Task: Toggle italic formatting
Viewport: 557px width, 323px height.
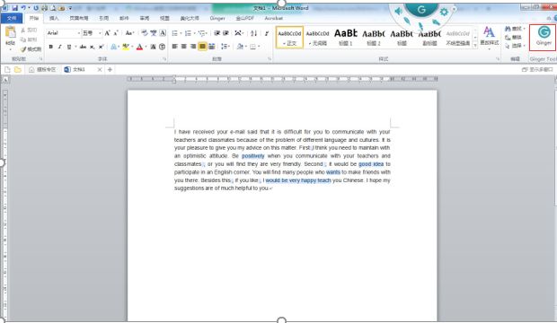Action: (x=59, y=47)
